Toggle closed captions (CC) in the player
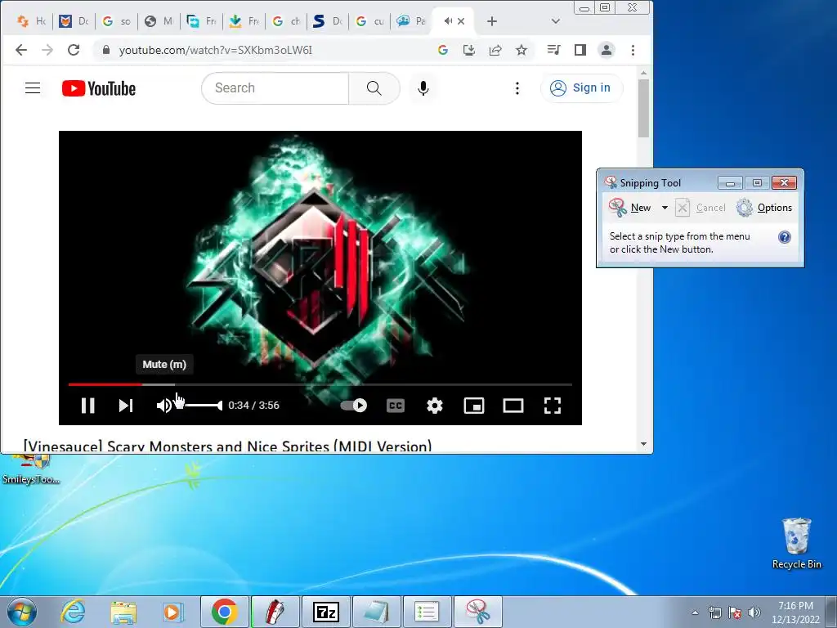The width and height of the screenshot is (837, 628). coord(396,406)
